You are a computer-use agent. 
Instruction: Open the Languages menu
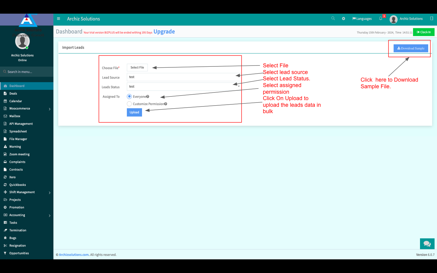click(x=362, y=19)
